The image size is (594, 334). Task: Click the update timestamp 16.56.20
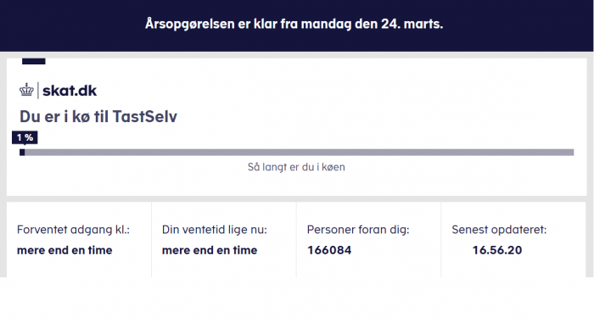(x=497, y=250)
